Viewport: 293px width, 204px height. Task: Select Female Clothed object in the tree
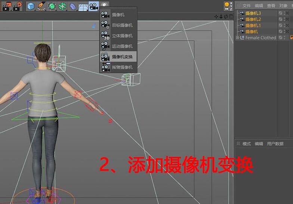(x=260, y=38)
